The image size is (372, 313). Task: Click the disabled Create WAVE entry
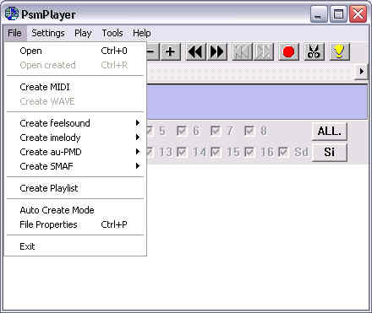(75, 101)
